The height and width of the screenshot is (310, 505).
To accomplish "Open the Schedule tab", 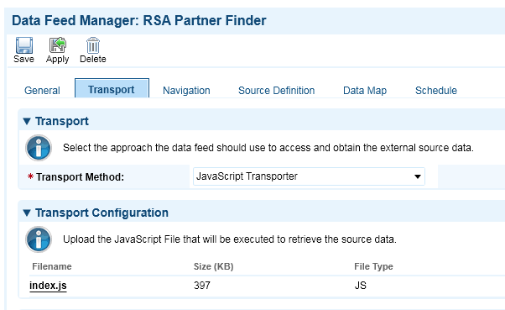I will [436, 91].
